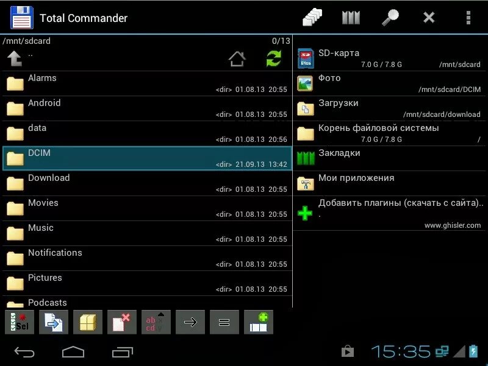This screenshot has height=366, width=488.
Task: Tap the recent apps button
Action: pyautogui.click(x=123, y=352)
